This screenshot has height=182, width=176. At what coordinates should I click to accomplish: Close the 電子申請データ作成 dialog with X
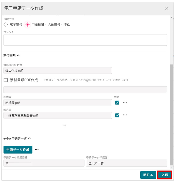click(x=166, y=8)
